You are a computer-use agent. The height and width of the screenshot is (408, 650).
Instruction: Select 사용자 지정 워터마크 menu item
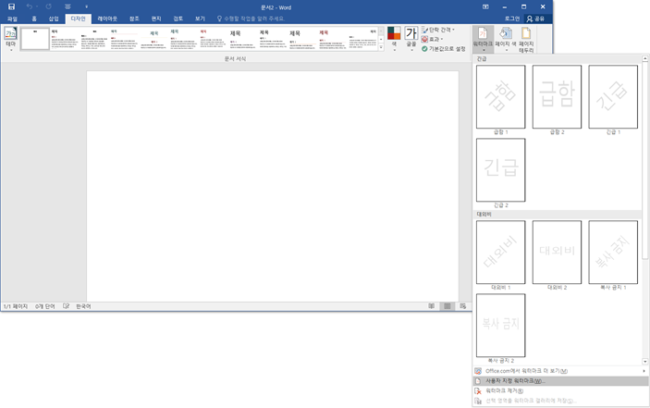[560, 380]
